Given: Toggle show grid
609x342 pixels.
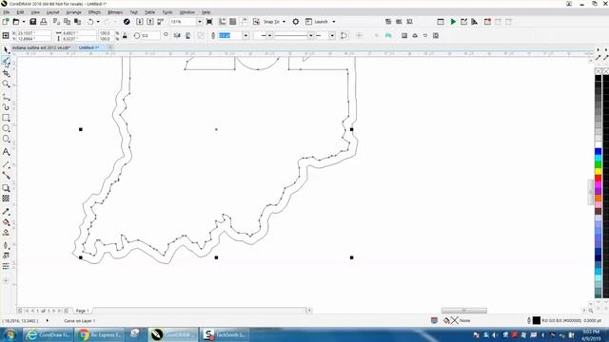Looking at the screenshot, I should (232, 22).
